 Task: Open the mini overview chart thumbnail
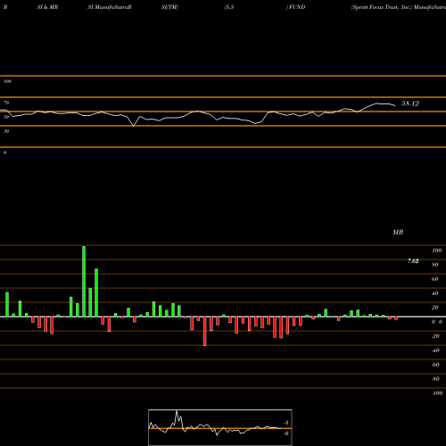click(x=220, y=427)
